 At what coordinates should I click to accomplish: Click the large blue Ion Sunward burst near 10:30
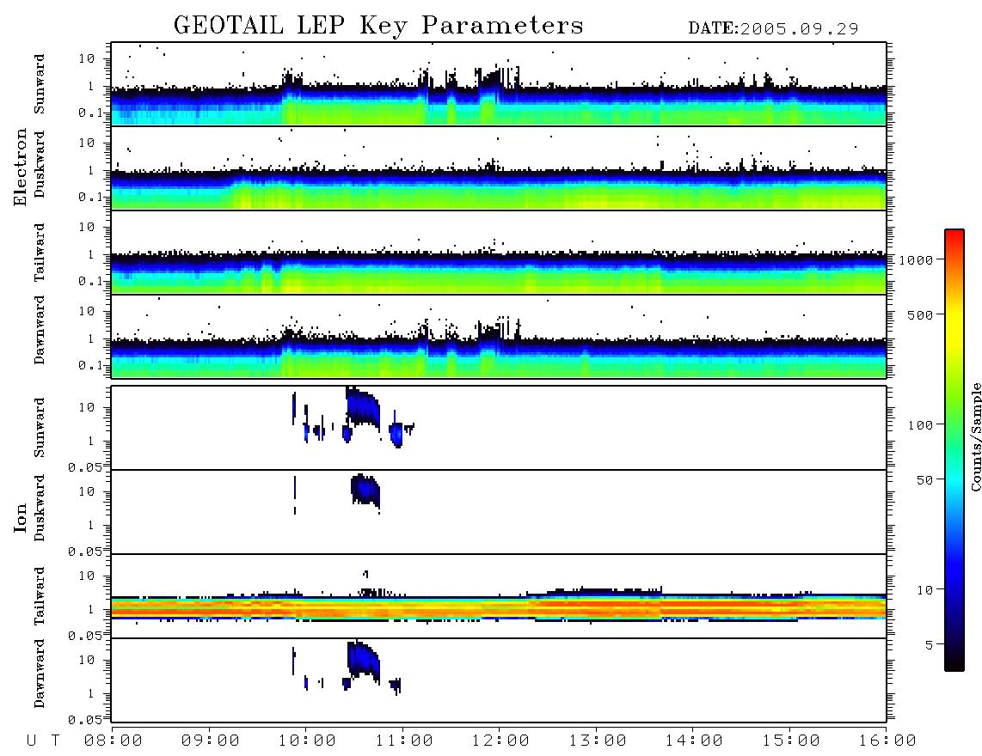click(363, 408)
